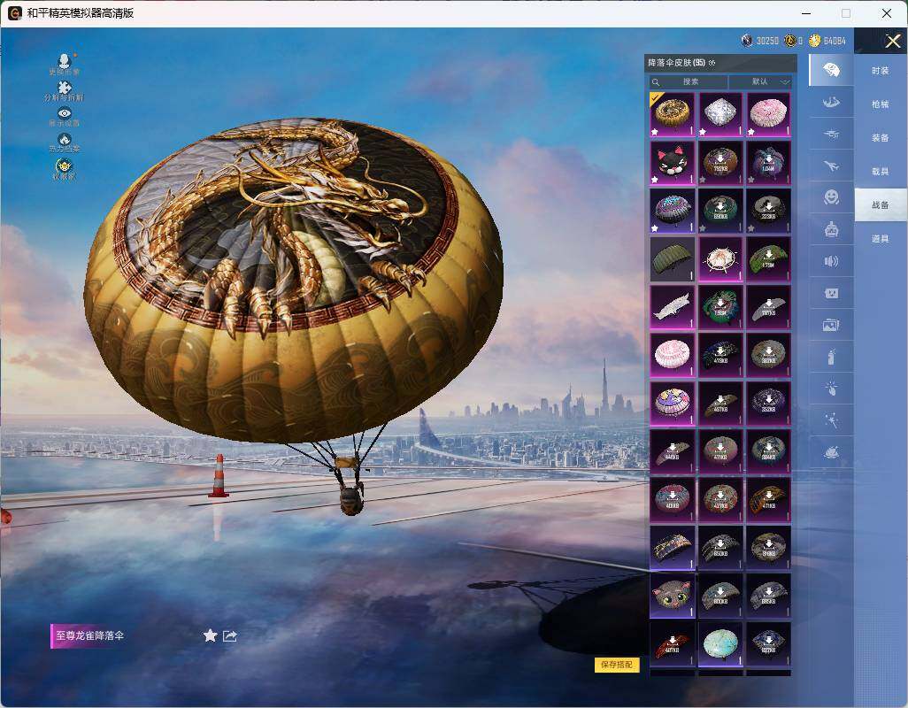This screenshot has width=908, height=708.
Task: Select the white feather wing parachute thumbnail
Action: point(673,307)
